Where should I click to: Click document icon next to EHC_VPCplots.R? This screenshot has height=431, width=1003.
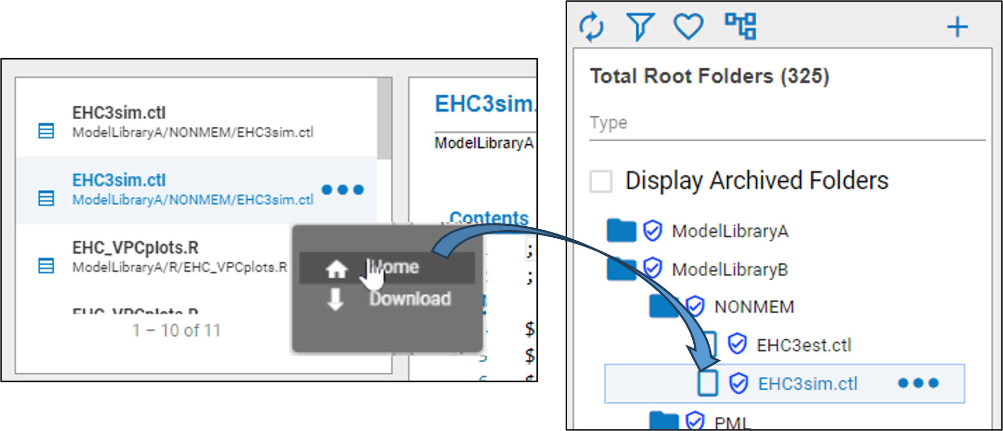tap(46, 266)
